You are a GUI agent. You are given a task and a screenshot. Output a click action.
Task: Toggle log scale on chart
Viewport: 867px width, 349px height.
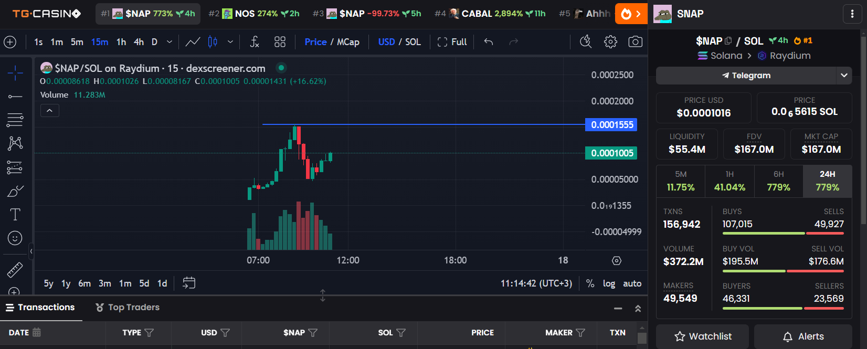coord(609,283)
